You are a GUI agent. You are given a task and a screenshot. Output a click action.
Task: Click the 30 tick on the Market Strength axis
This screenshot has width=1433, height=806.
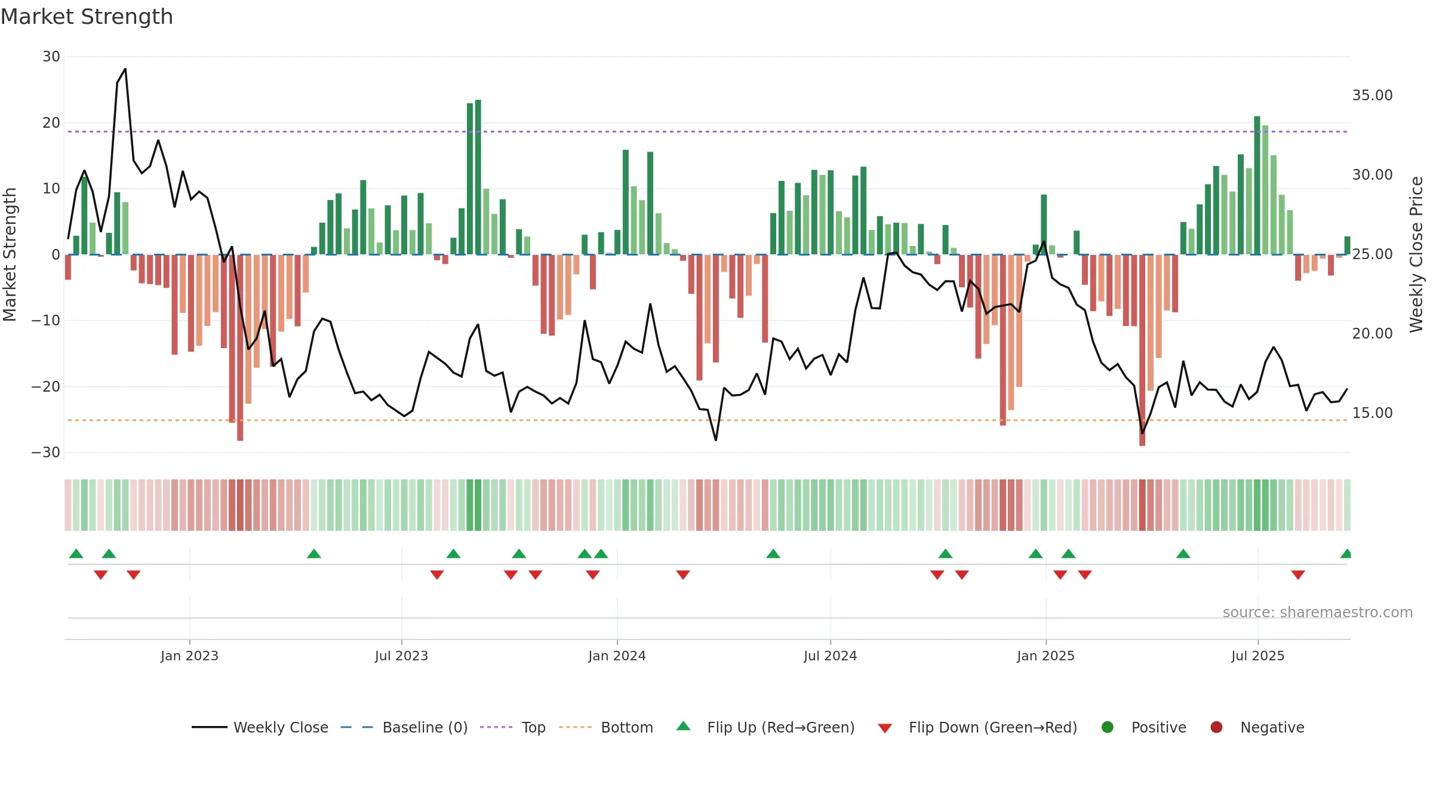(x=51, y=57)
